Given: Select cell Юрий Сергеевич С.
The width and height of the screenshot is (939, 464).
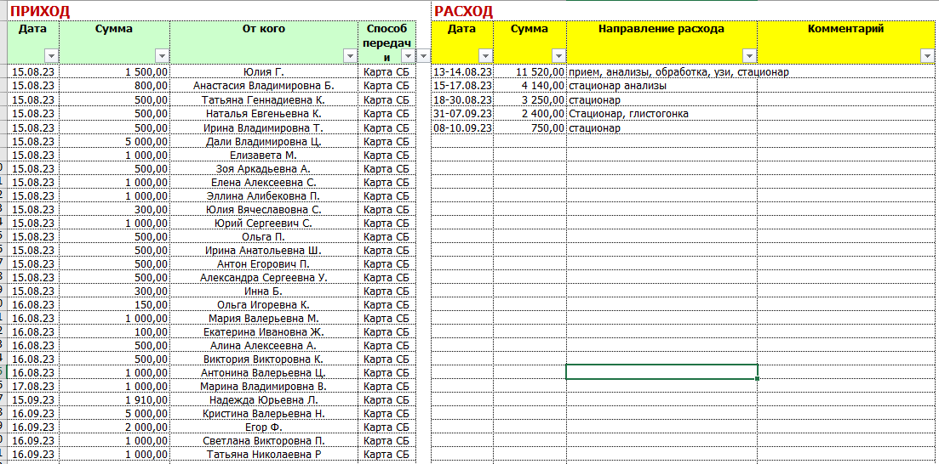Looking at the screenshot, I should click(264, 223).
